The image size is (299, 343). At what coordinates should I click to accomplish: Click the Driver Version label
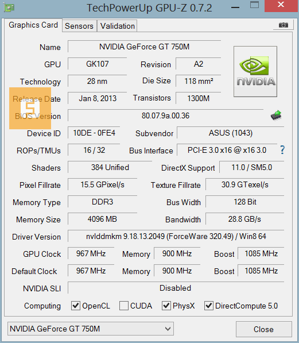pos(36,237)
